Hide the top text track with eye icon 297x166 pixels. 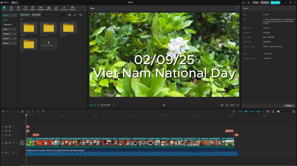(10, 127)
